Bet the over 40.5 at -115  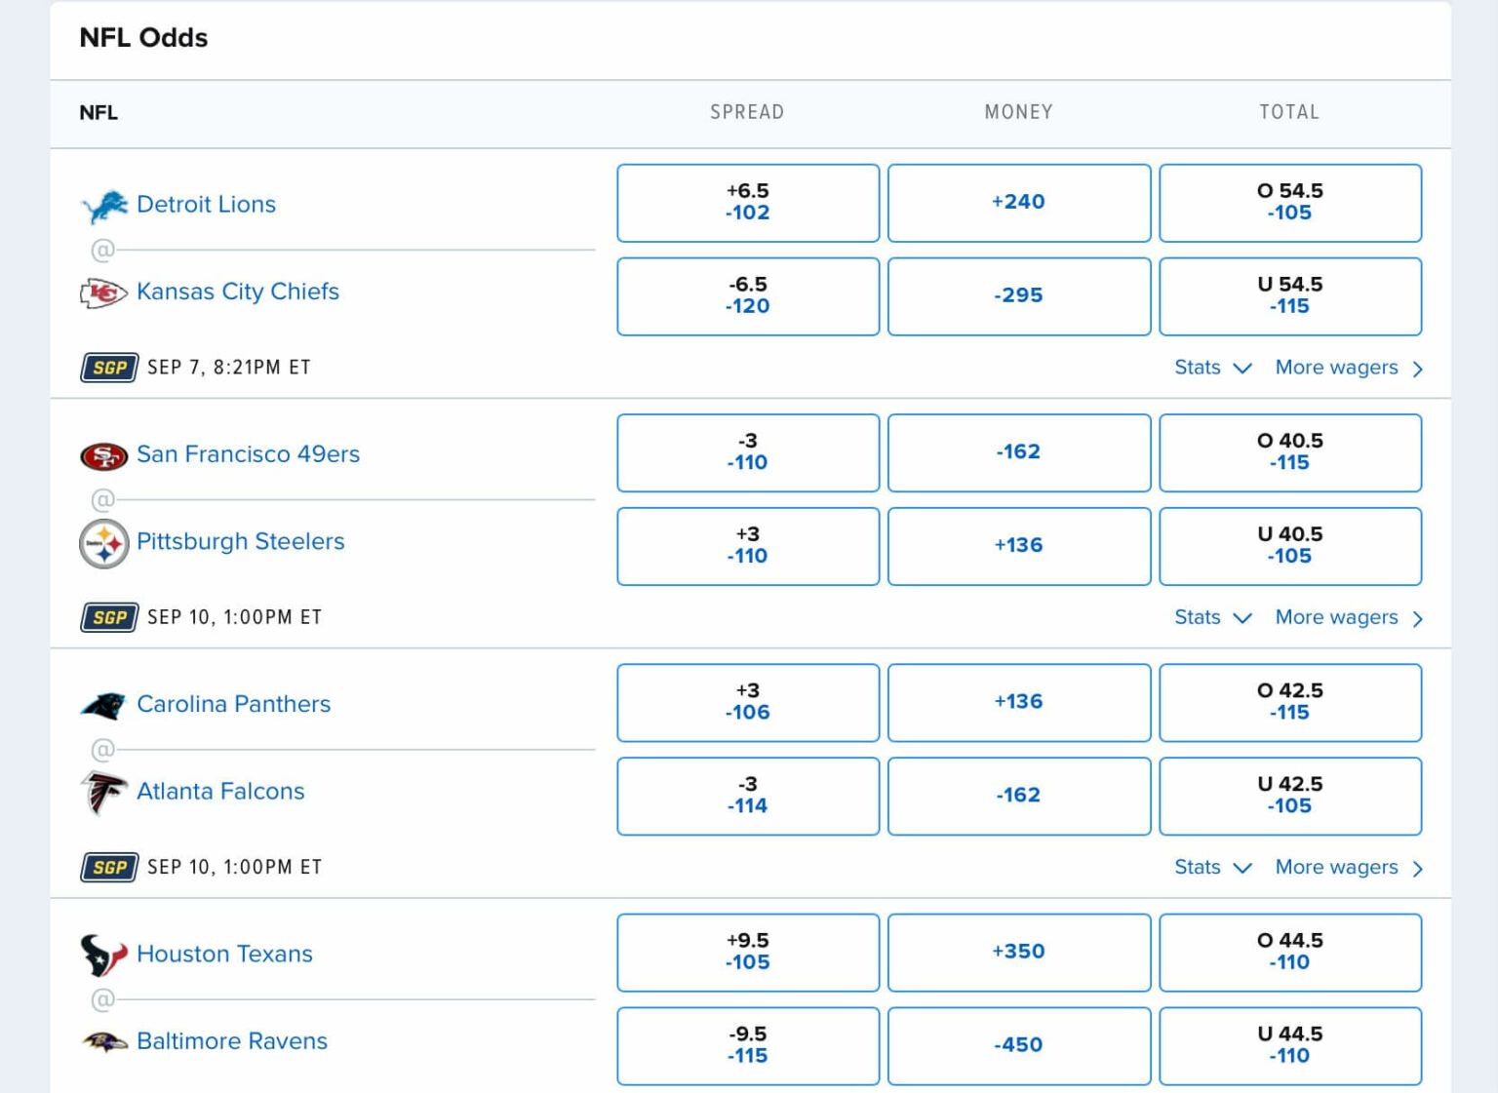coord(1290,452)
